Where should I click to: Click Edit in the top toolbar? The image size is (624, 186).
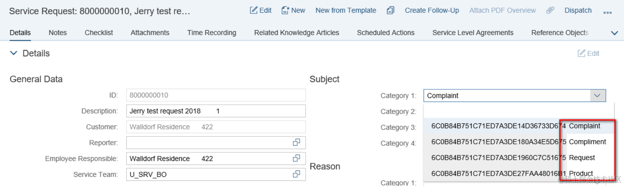[x=261, y=10]
